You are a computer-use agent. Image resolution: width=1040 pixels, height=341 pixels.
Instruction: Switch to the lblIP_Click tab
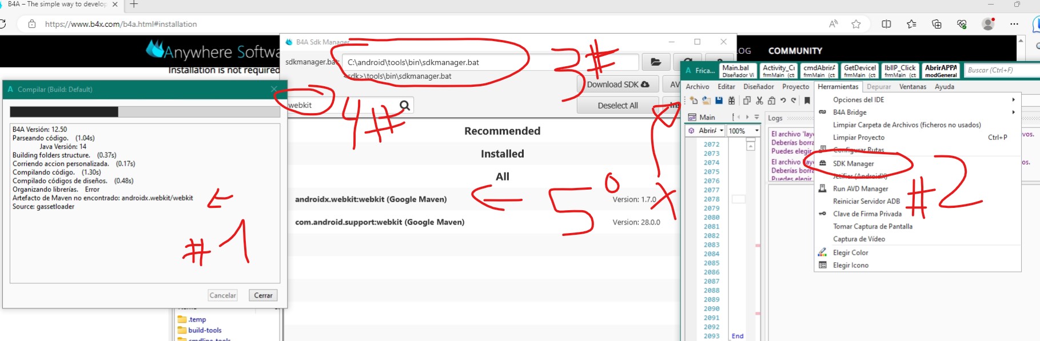click(900, 71)
